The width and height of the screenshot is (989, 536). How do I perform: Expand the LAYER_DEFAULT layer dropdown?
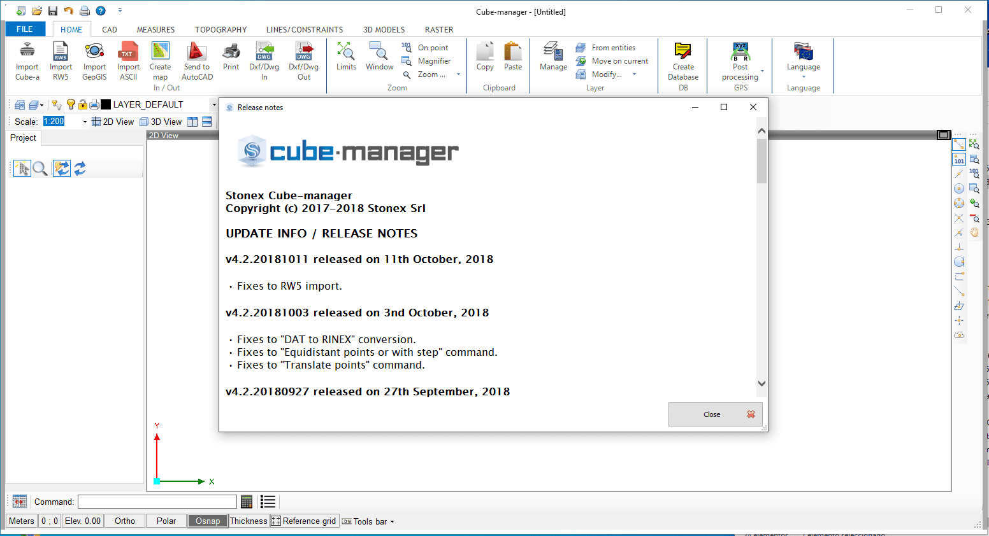(213, 104)
